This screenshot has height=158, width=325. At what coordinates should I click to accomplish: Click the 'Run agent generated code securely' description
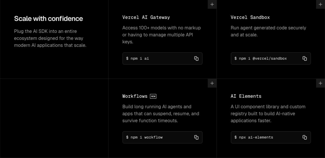(268, 31)
